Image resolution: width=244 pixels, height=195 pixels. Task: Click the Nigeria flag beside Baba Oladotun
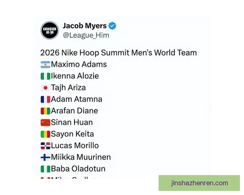click(x=45, y=169)
